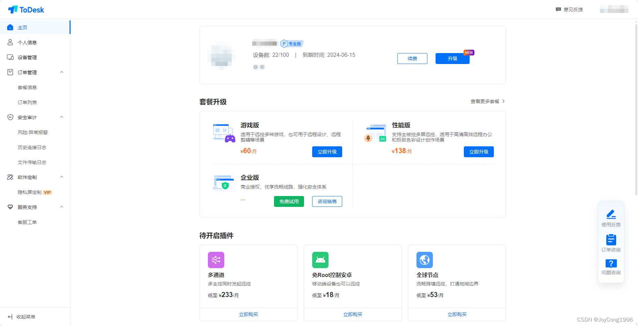Viewport: 638px width, 326px height.
Task: Click the ¥138/月 price text
Action: coord(402,151)
